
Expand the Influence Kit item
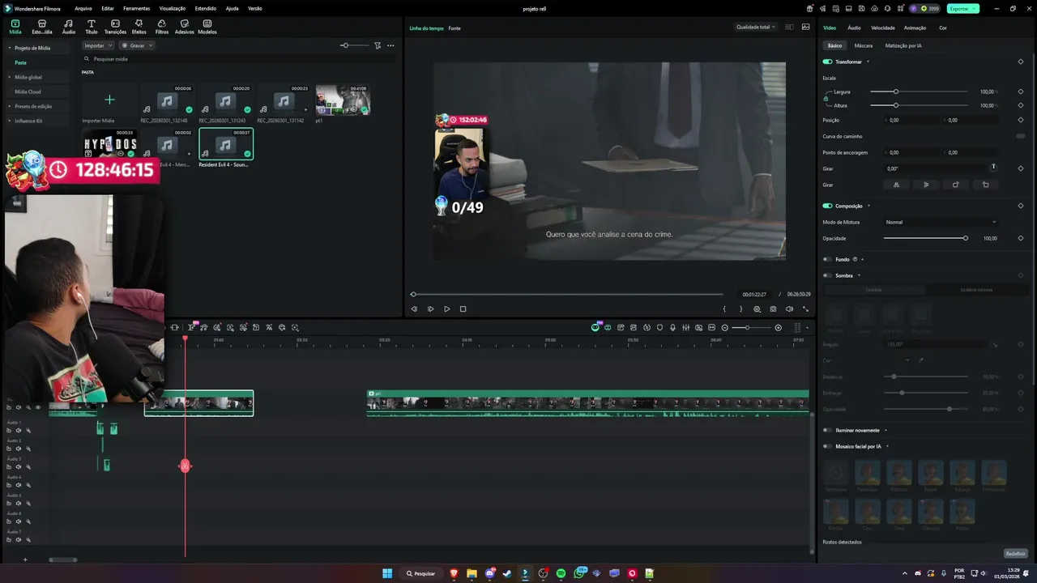click(10, 121)
